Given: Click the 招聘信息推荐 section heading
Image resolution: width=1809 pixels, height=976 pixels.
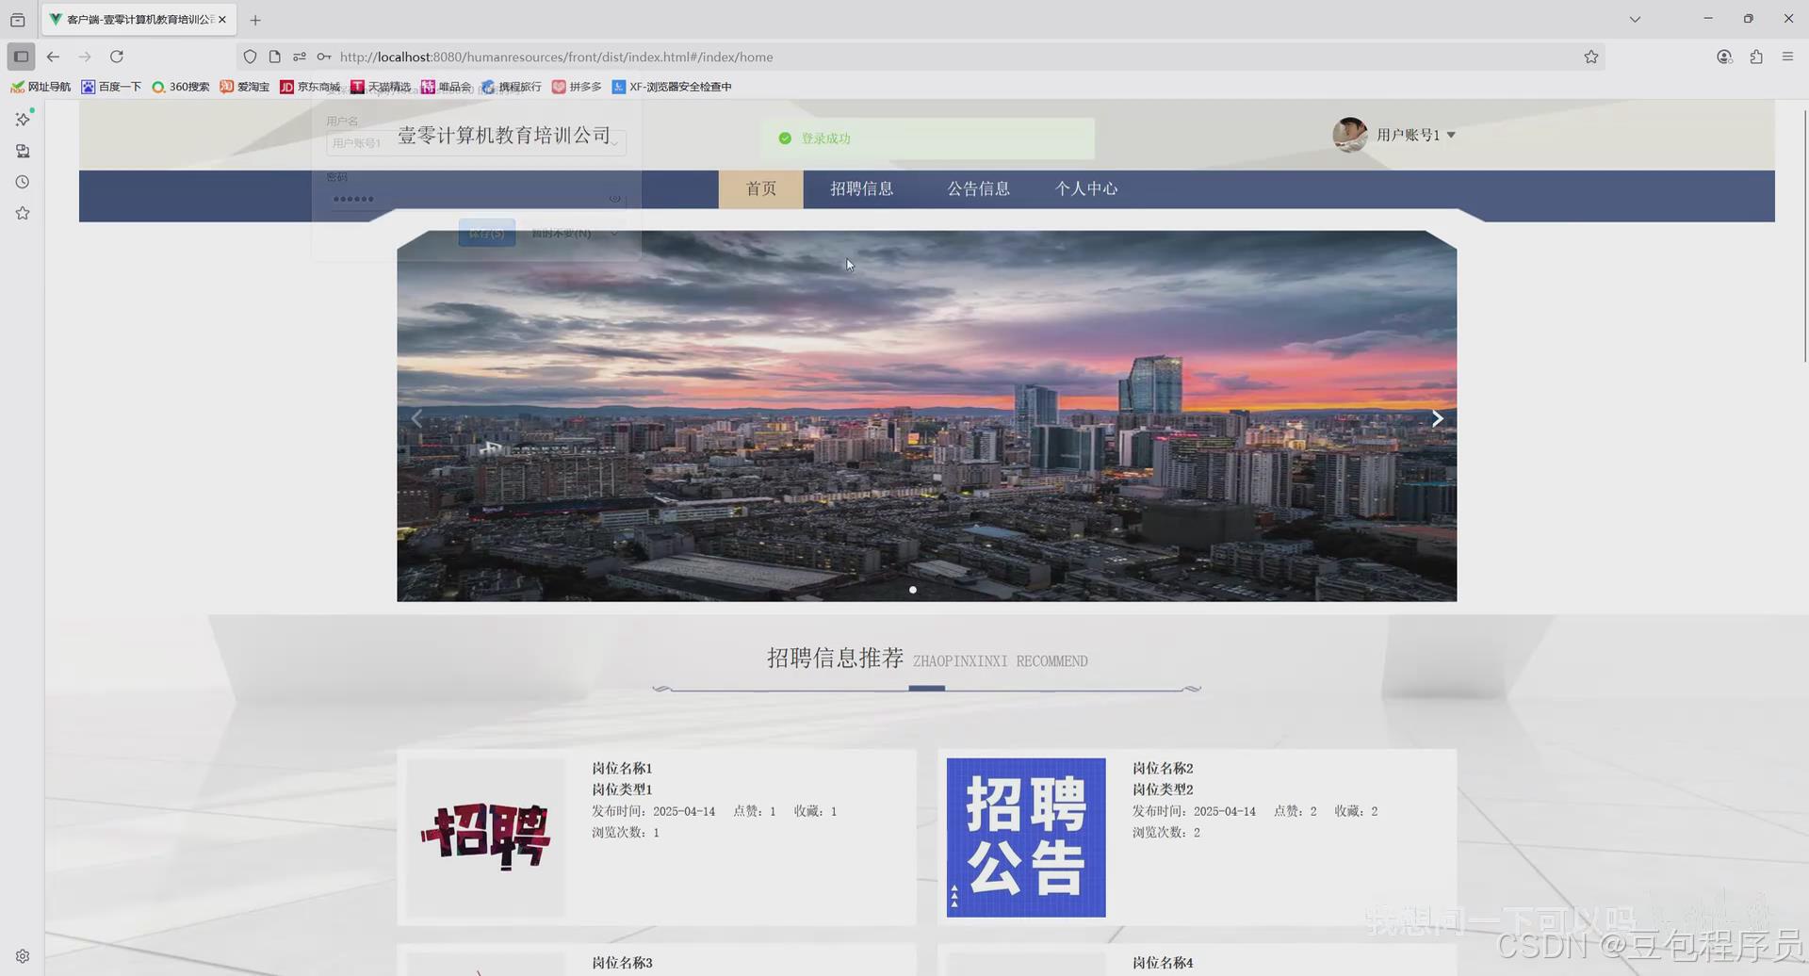Looking at the screenshot, I should (x=835, y=659).
